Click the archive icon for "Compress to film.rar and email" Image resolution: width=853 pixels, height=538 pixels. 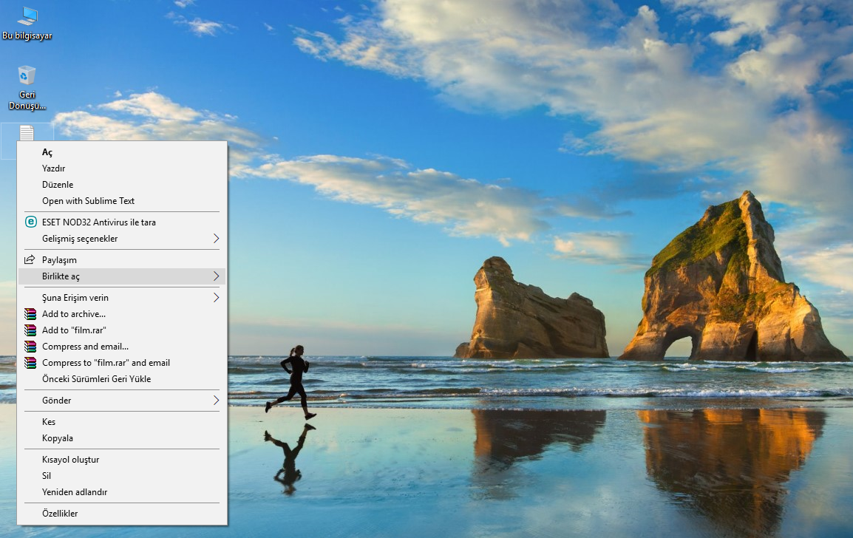coord(30,362)
